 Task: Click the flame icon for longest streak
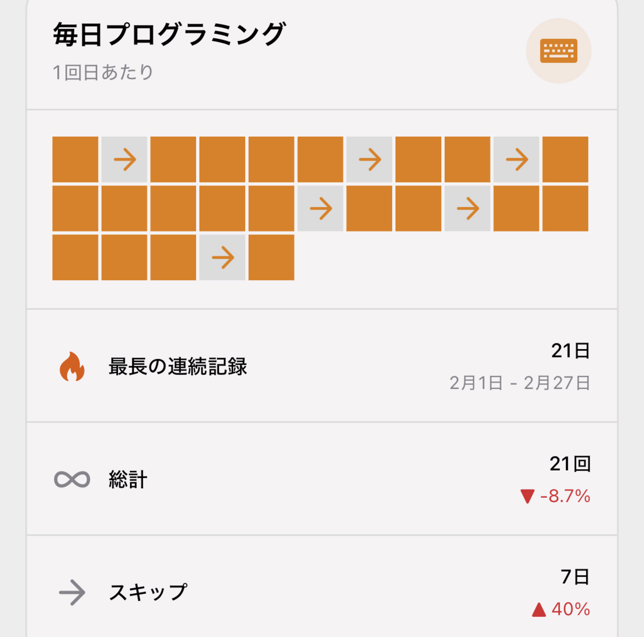pyautogui.click(x=72, y=367)
